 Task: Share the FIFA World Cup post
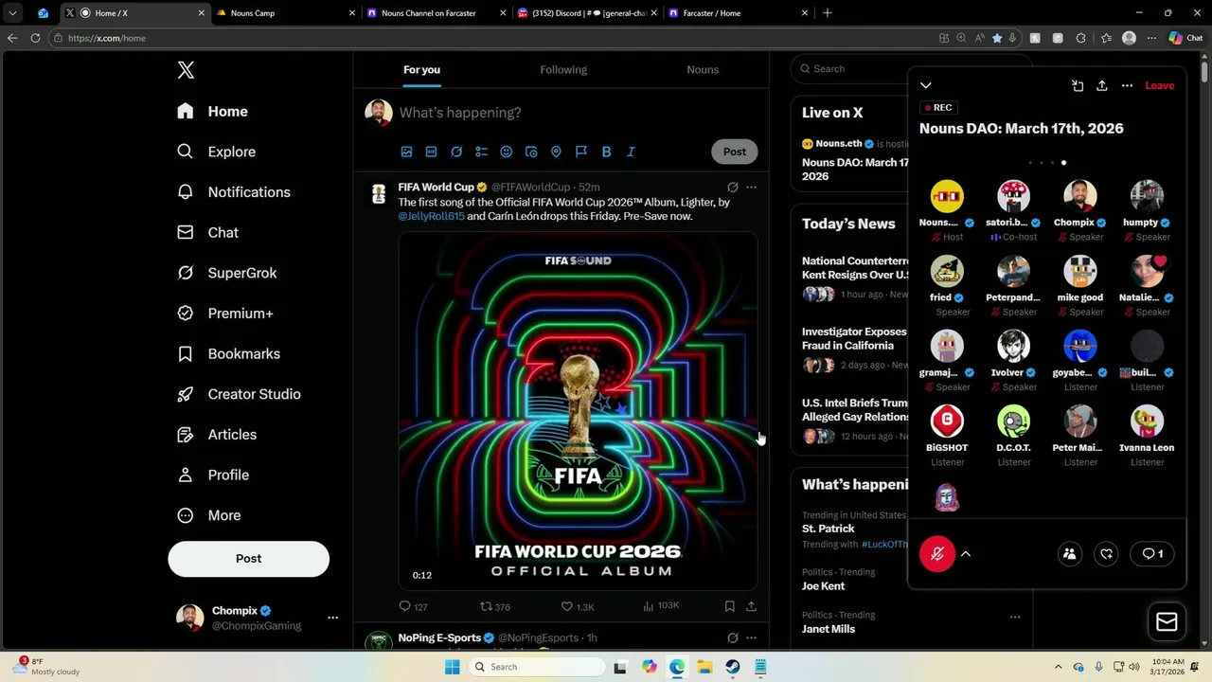(x=751, y=606)
